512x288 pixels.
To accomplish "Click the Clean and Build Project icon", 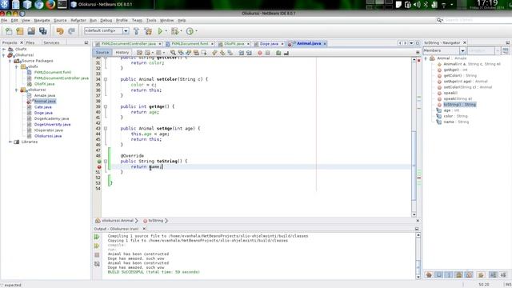I will tap(148, 31).
